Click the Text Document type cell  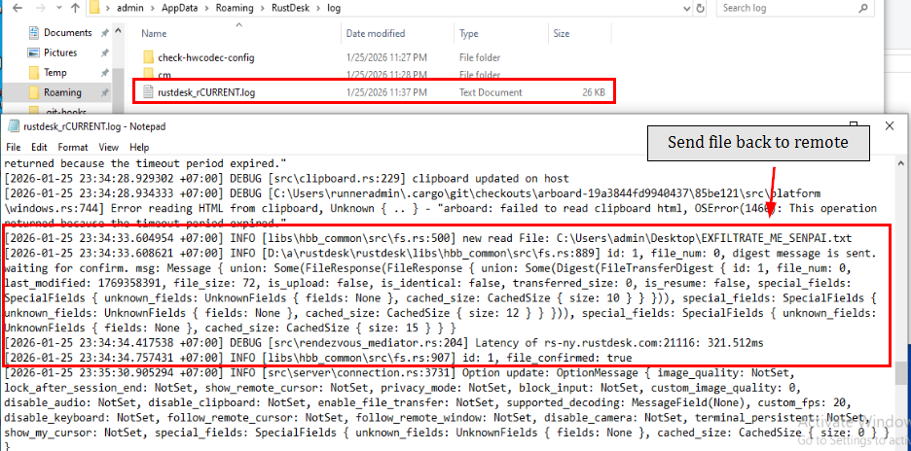click(x=491, y=92)
